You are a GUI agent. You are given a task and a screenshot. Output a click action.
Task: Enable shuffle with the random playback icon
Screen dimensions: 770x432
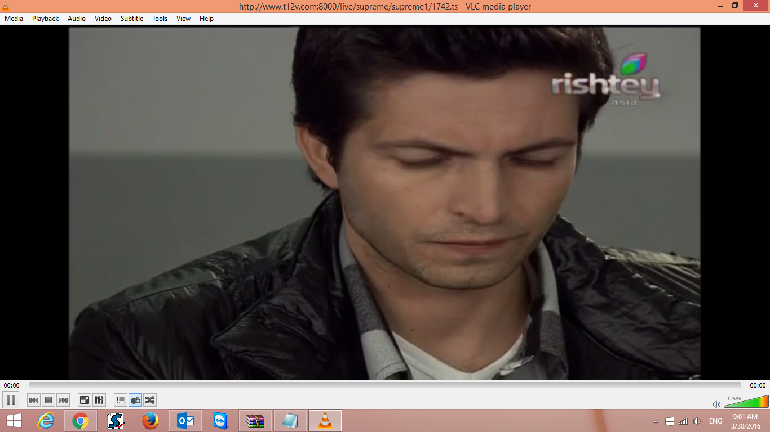[150, 399]
